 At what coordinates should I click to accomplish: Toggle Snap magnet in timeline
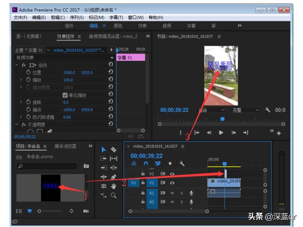146,164
